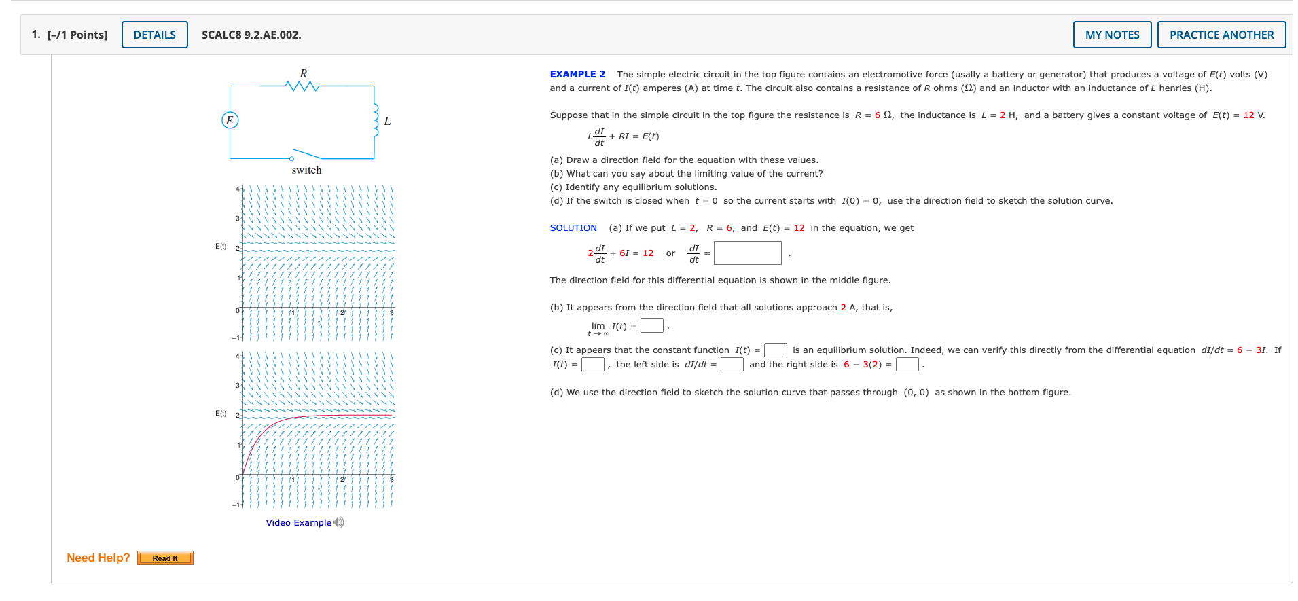Click the E battery symbol in the circuit
This screenshot has width=1298, height=601.
pyautogui.click(x=230, y=120)
